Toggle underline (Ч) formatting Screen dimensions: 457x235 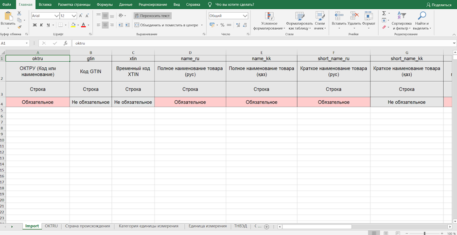tap(48, 25)
